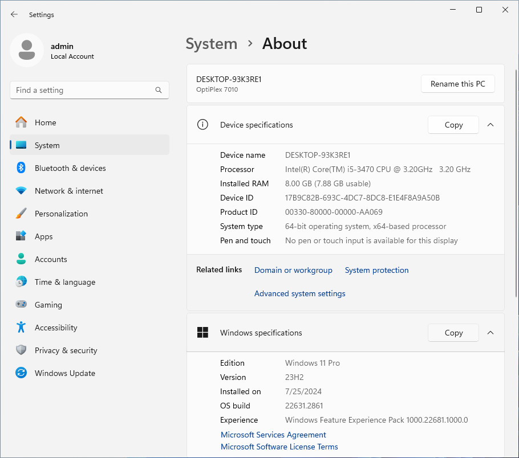Viewport: 519px width, 458px height.
Task: Click the vertical scrollbar on the right
Action: tap(516, 183)
